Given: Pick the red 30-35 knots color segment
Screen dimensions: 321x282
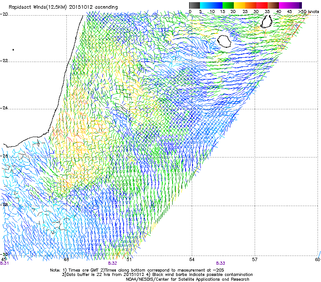Looking at the screenshot, I should pos(262,5).
